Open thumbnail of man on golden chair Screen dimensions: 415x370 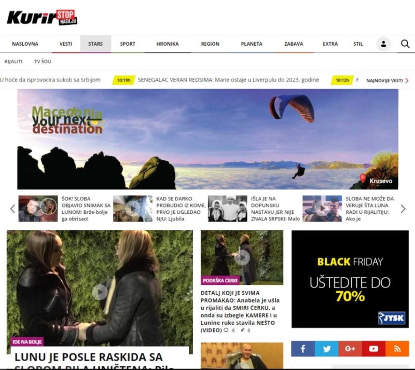242,355
